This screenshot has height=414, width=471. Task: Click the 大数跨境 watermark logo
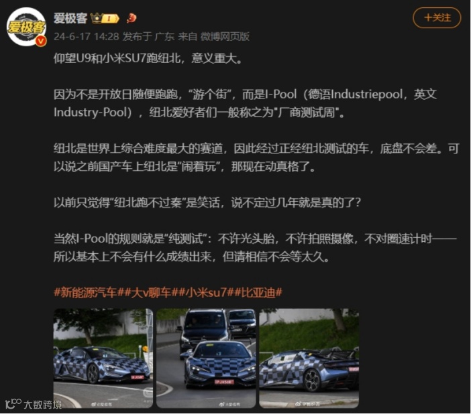coord(34,404)
